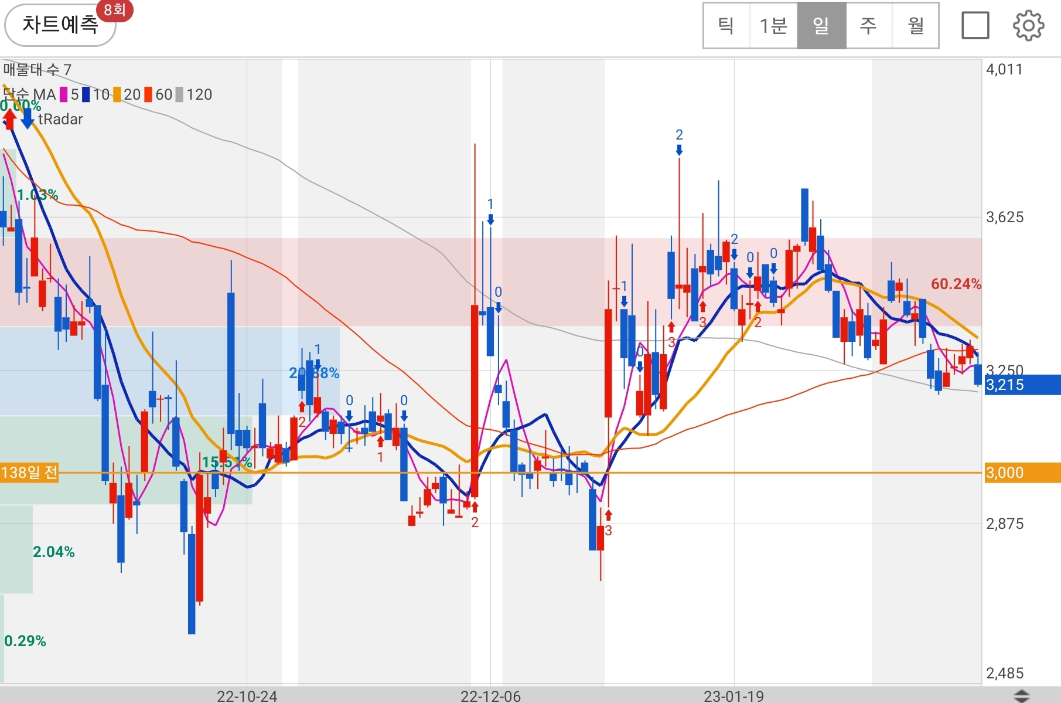Select the 일 daily tab
This screenshot has width=1061, height=703.
coord(821,26)
